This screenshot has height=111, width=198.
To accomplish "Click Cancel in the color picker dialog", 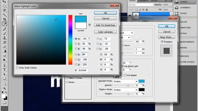I will point(105,18).
